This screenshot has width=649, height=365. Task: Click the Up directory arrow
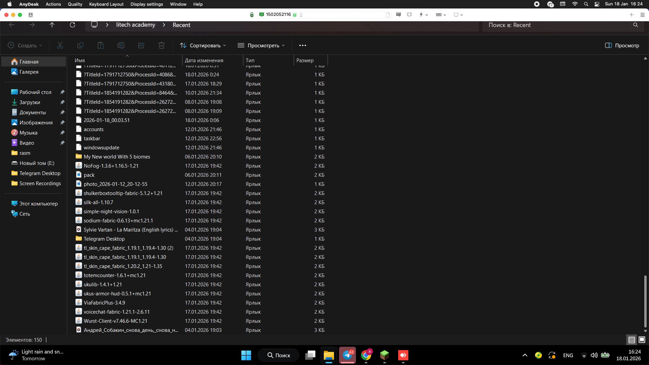pos(52,25)
